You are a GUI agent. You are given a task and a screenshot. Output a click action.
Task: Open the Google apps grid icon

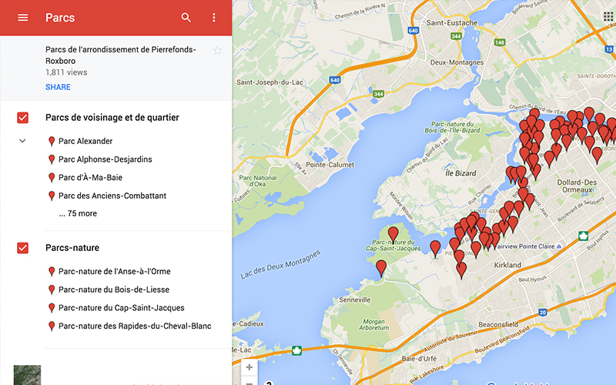pyautogui.click(x=608, y=16)
